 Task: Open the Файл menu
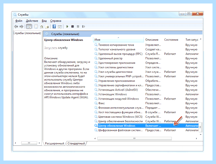point(19,21)
